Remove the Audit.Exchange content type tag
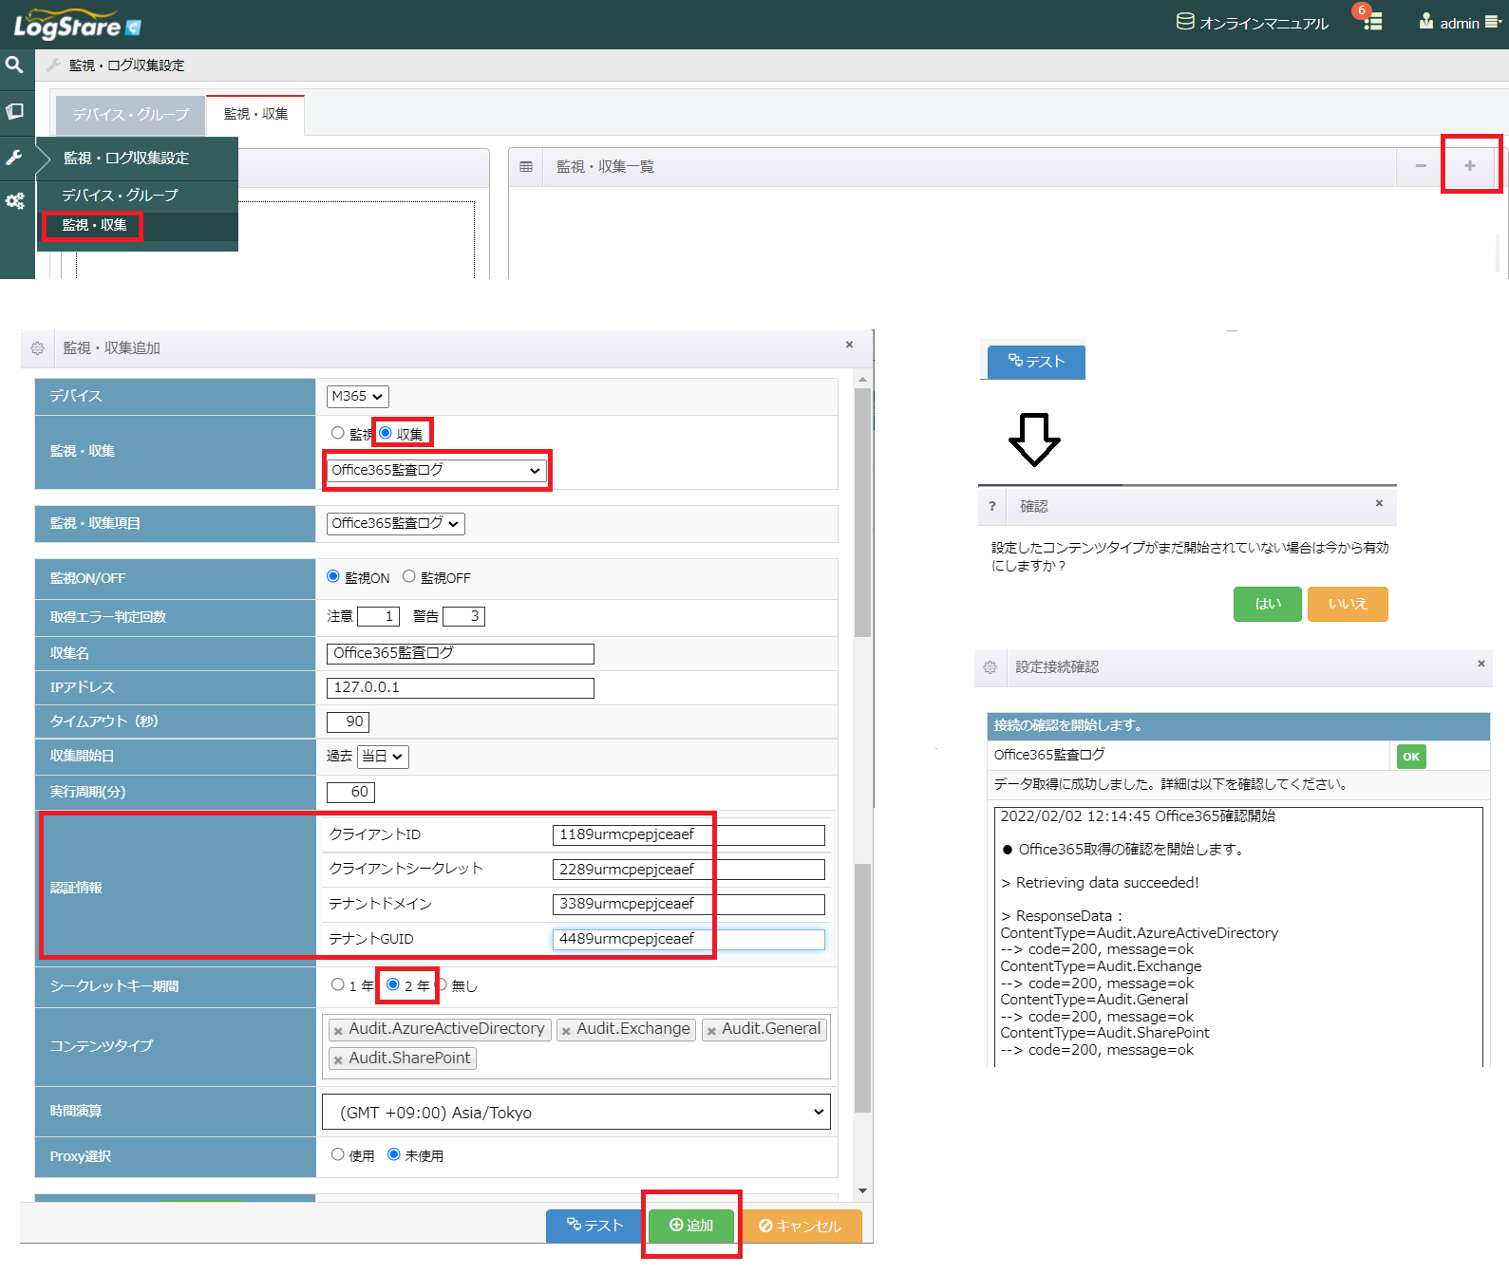 pyautogui.click(x=566, y=1031)
